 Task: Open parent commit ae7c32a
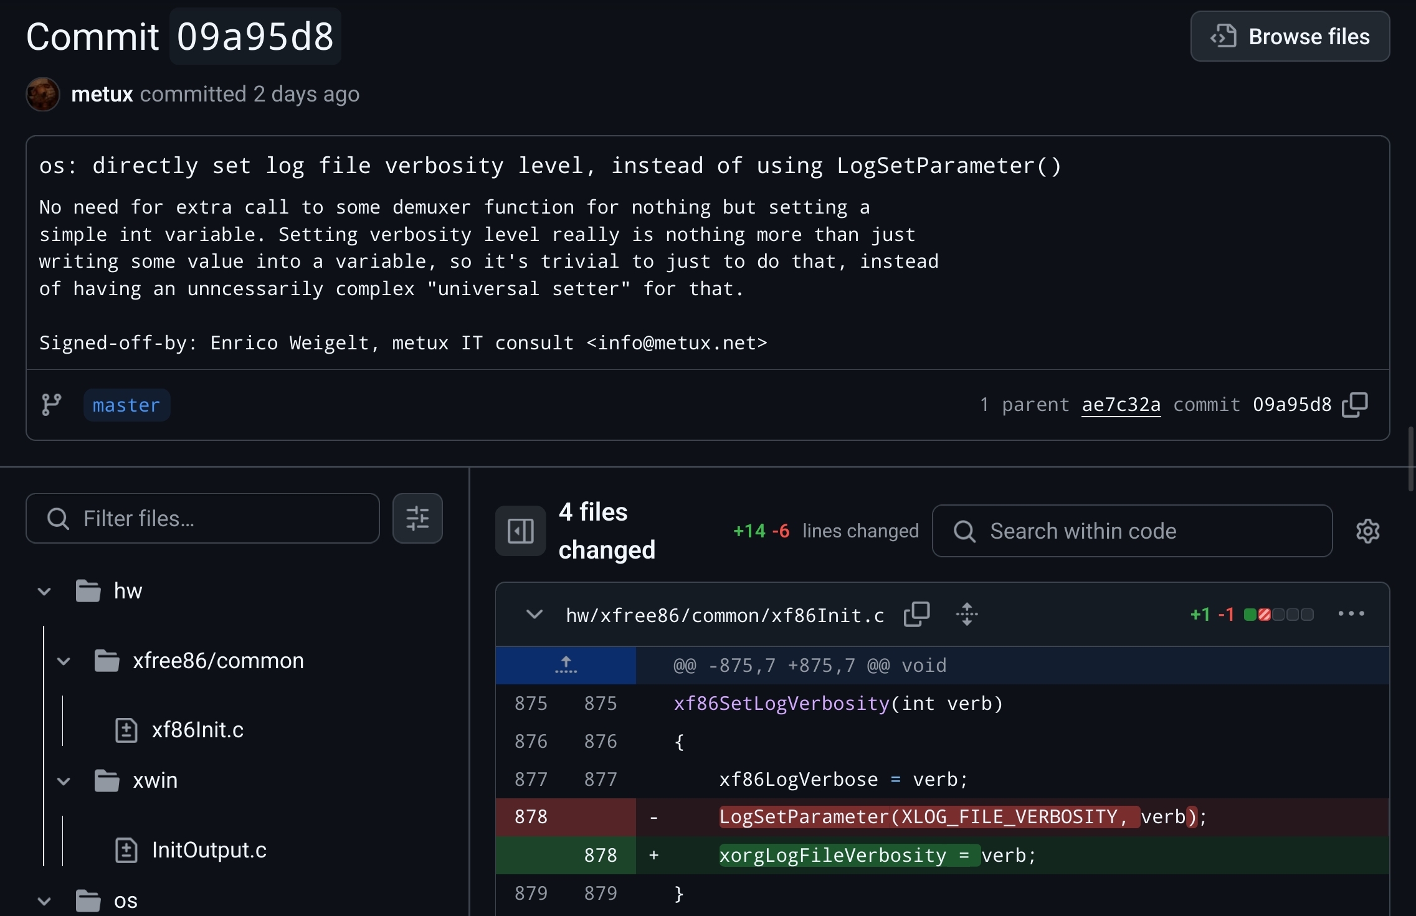(x=1121, y=405)
